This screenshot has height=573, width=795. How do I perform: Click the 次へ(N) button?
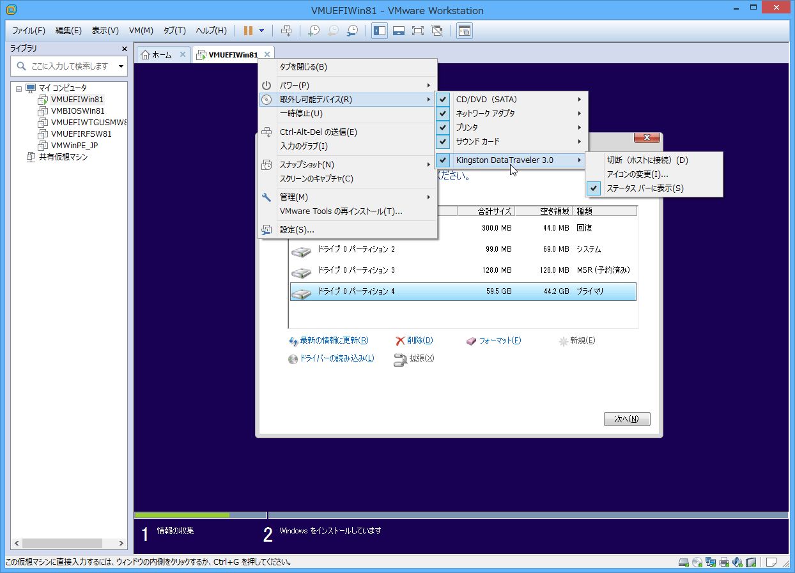[x=627, y=419]
